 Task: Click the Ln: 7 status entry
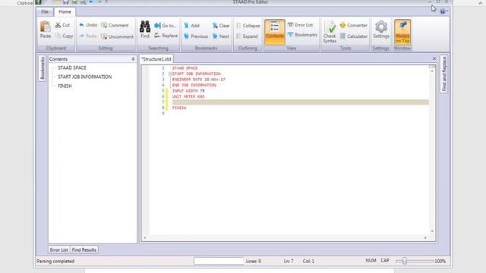pyautogui.click(x=289, y=261)
